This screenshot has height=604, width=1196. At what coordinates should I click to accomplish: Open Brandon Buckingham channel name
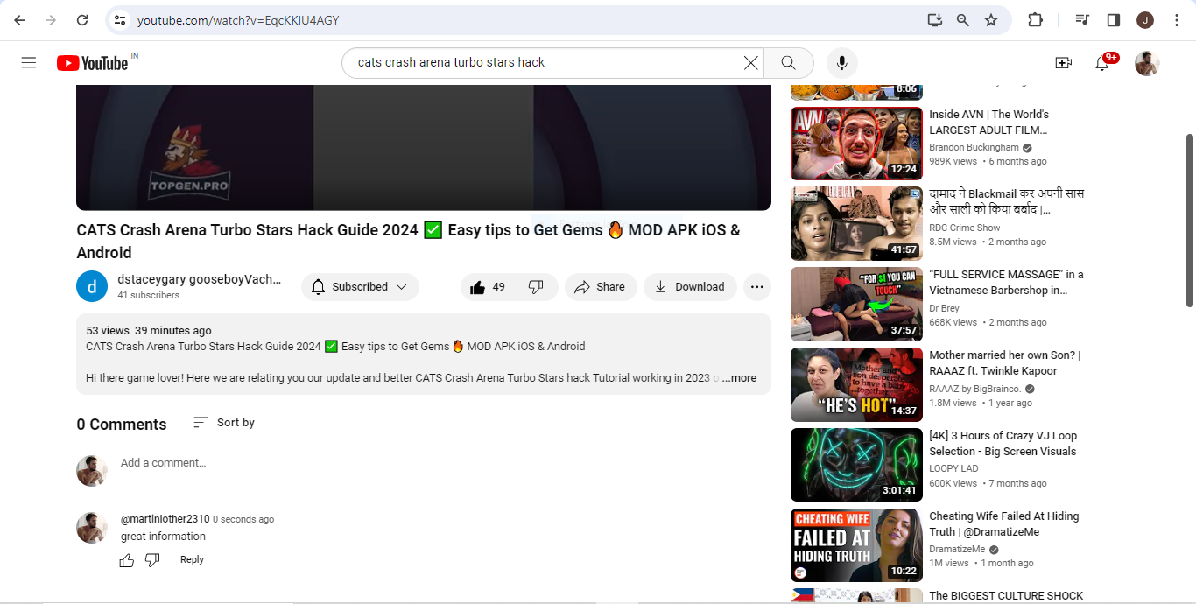click(x=974, y=148)
